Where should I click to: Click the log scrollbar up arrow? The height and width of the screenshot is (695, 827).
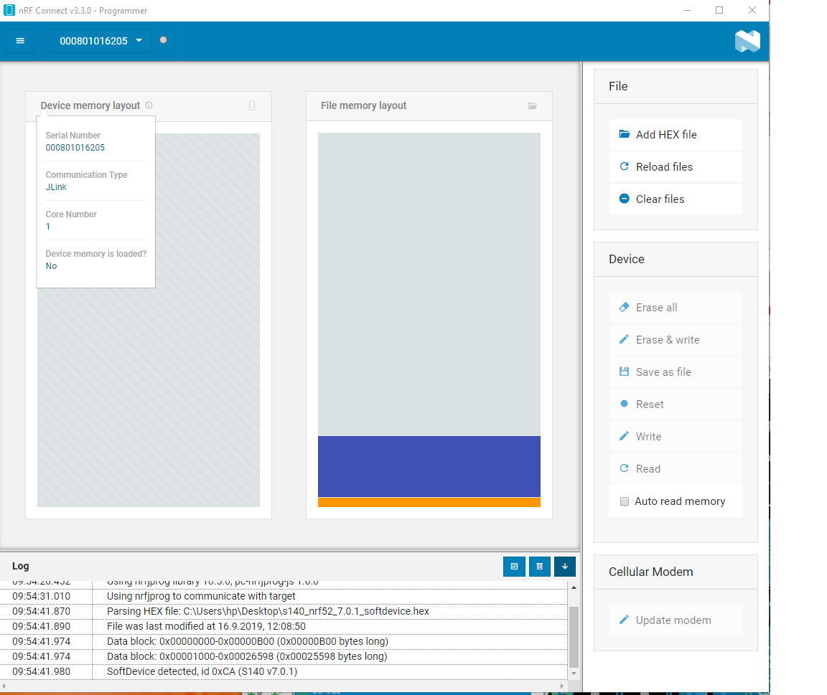click(x=574, y=587)
